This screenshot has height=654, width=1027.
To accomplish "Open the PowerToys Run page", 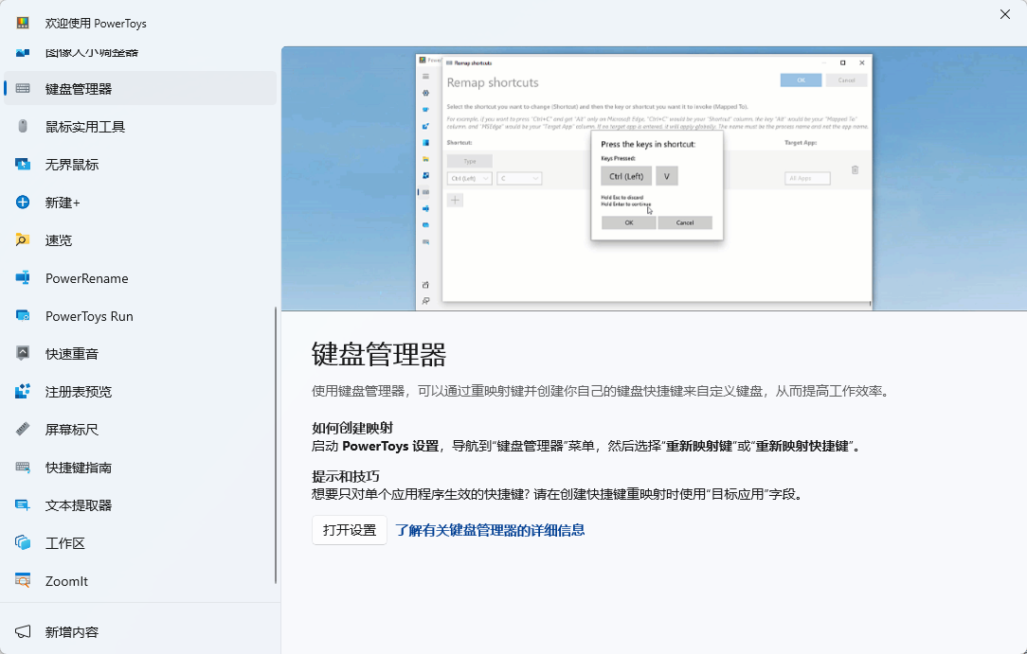I will 139,316.
